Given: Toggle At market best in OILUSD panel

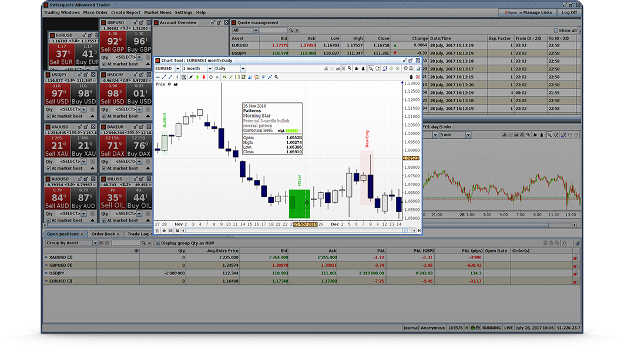Looking at the screenshot, I should pos(104,220).
